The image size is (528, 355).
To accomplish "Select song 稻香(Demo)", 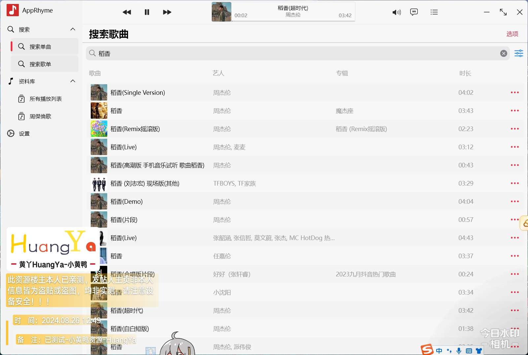I will (127, 201).
